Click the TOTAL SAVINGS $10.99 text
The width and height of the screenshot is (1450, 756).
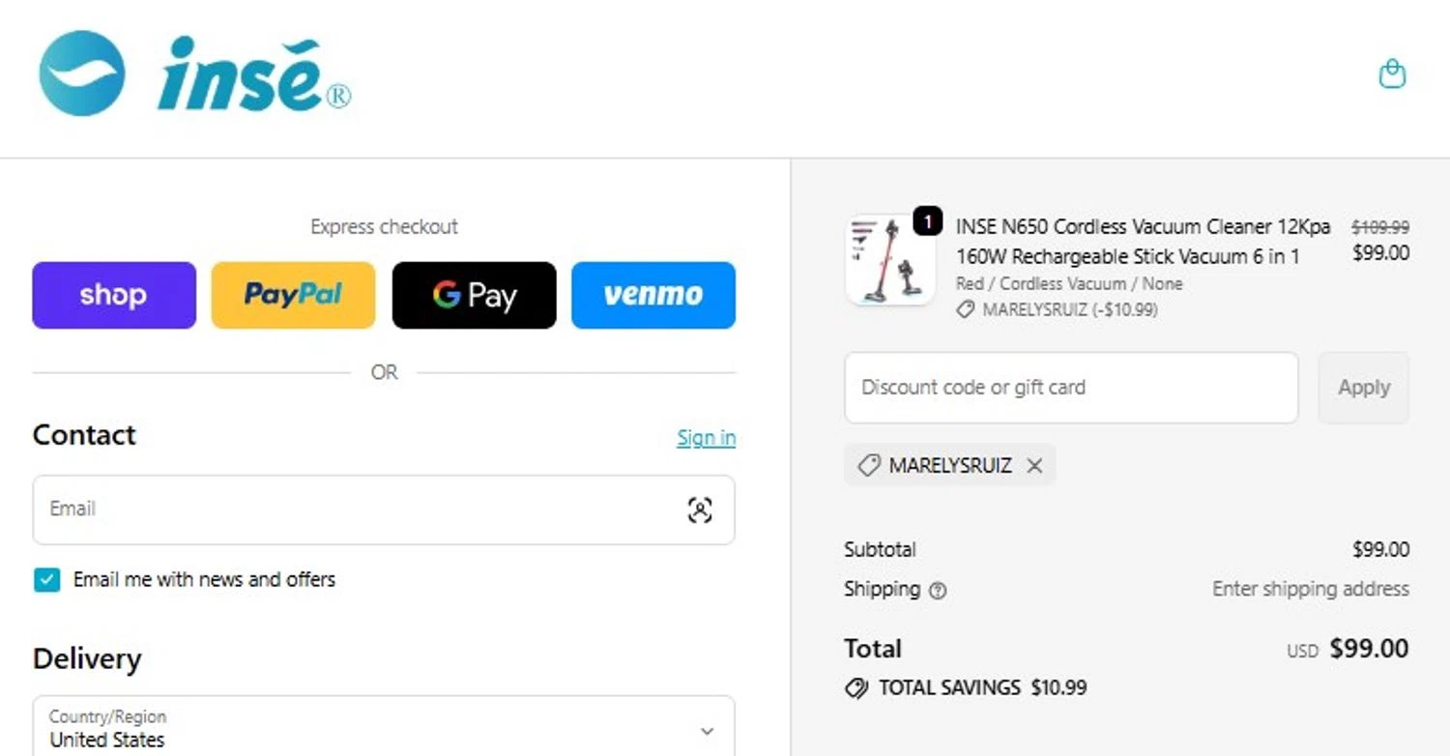(x=982, y=688)
